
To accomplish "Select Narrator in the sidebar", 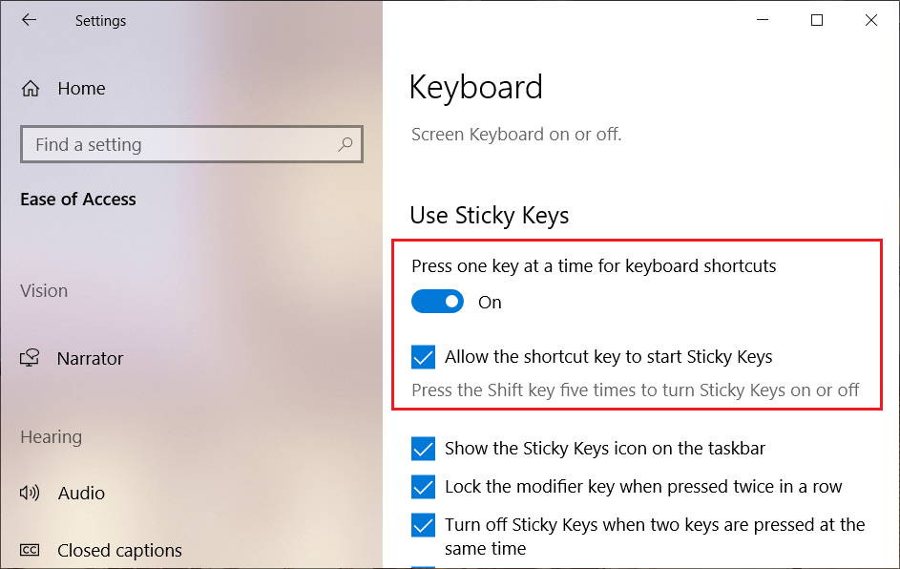I will tap(90, 359).
